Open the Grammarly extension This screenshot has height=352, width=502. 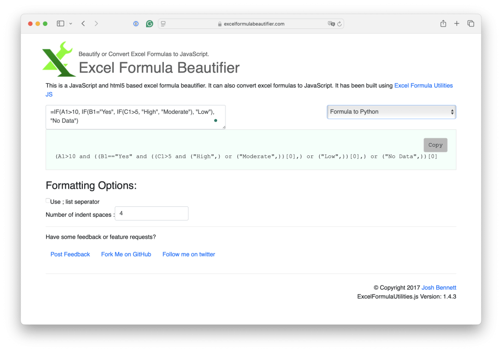pyautogui.click(x=149, y=23)
